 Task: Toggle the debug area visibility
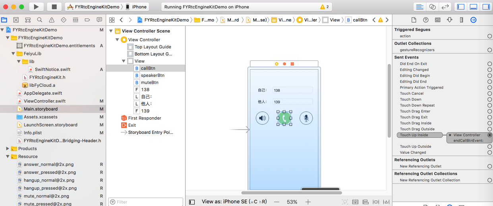coord(474,7)
